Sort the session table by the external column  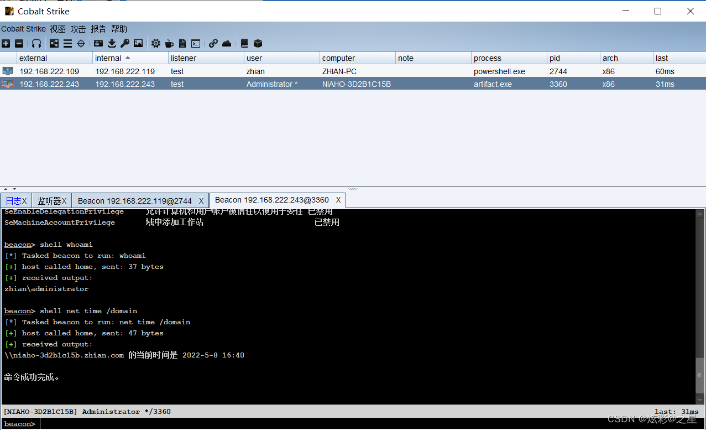[54, 58]
